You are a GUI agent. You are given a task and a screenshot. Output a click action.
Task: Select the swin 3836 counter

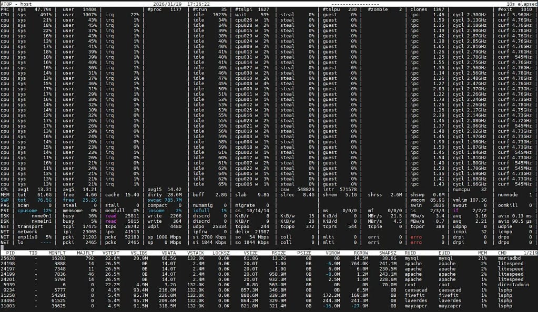pyautogui.click(x=427, y=205)
